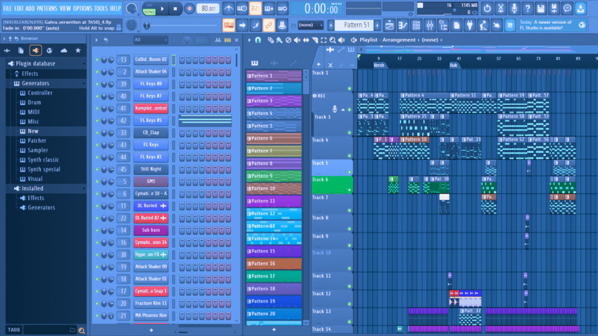The height and width of the screenshot is (336, 598).
Task: Click the GMS channel volume knob
Action: pos(111,182)
